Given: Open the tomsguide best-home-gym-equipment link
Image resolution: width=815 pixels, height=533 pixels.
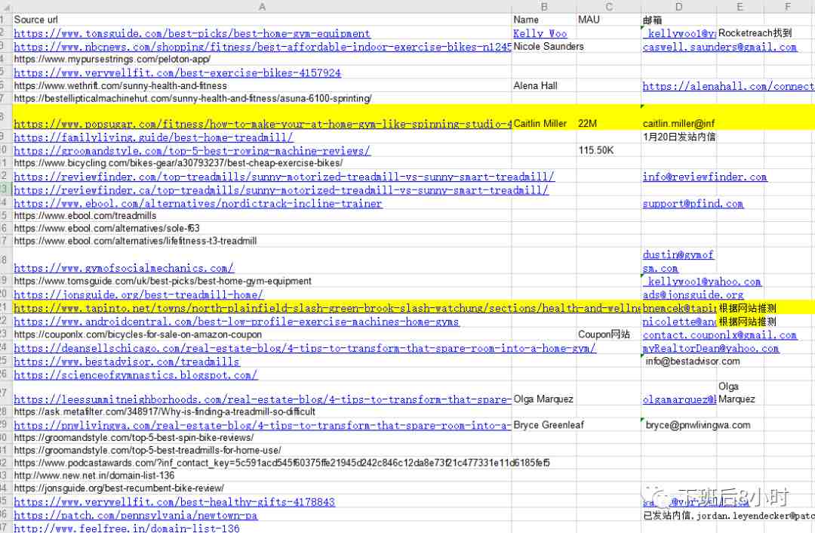Looking at the screenshot, I should [192, 33].
